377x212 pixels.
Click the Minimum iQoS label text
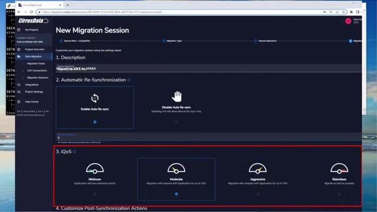click(x=95, y=179)
